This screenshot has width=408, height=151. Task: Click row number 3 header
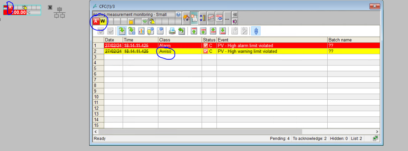pos(98,57)
